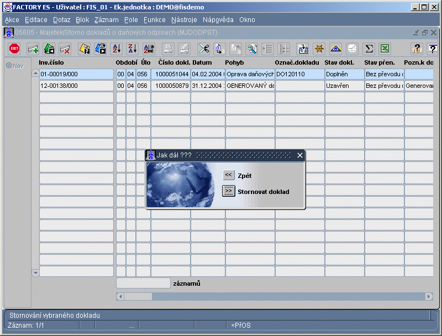Click the execute query toolbar icon
442x336 pixels.
[101, 49]
